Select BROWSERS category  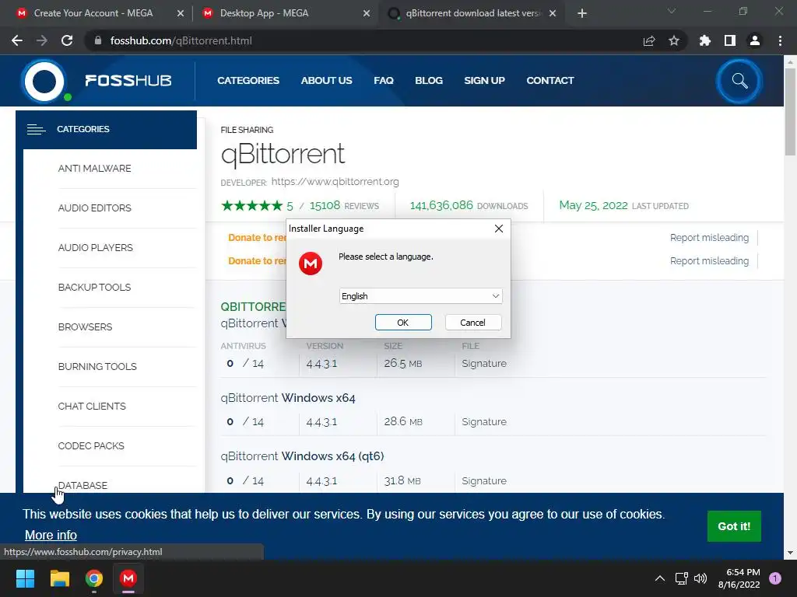[x=85, y=327]
